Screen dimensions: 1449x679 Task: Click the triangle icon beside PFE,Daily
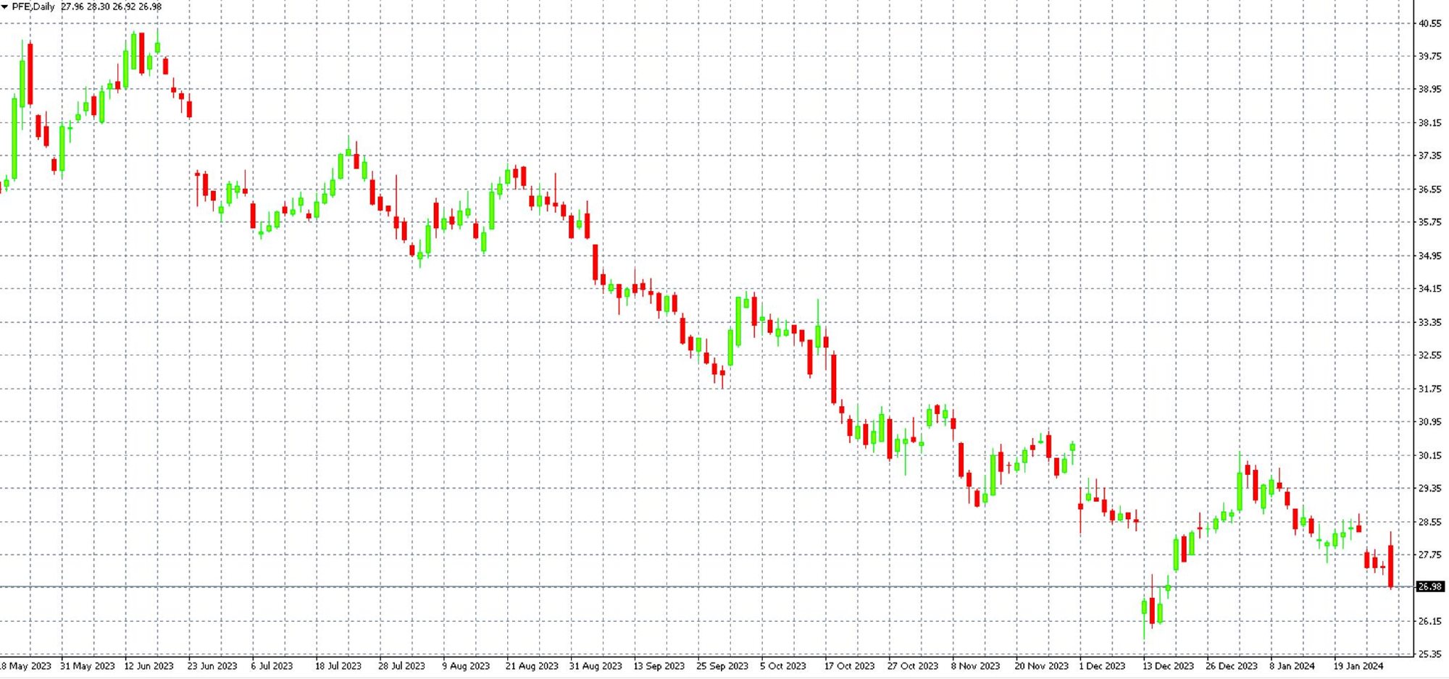click(5, 7)
